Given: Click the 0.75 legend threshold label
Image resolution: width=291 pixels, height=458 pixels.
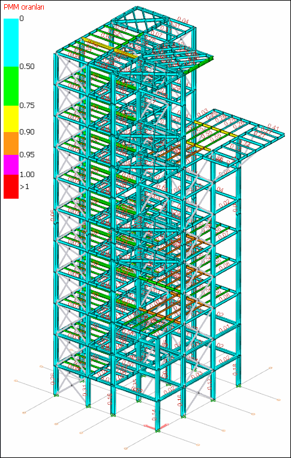Looking at the screenshot, I should tap(26, 105).
